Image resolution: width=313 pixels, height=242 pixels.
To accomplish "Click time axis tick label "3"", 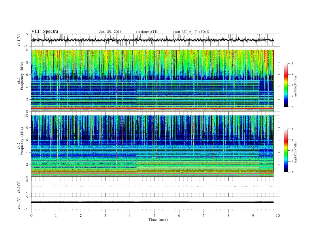I will 105,216.
